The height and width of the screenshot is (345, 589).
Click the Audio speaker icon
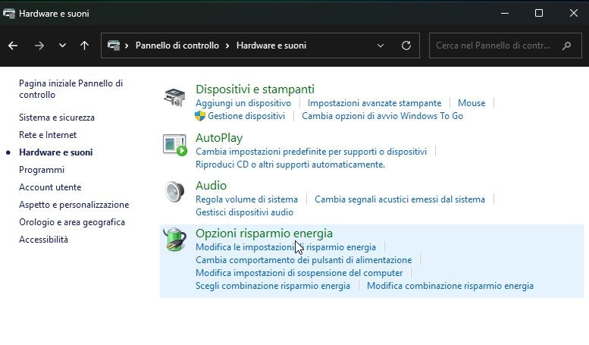coord(174,192)
